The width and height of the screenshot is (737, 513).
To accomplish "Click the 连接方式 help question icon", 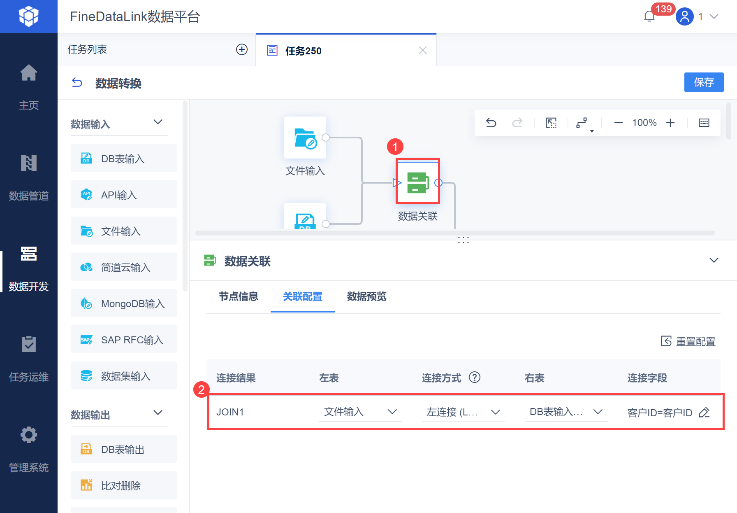I will pos(475,377).
